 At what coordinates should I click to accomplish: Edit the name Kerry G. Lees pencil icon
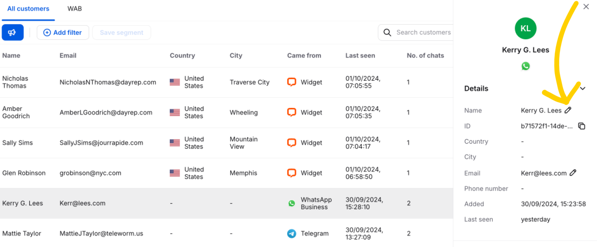tap(568, 110)
